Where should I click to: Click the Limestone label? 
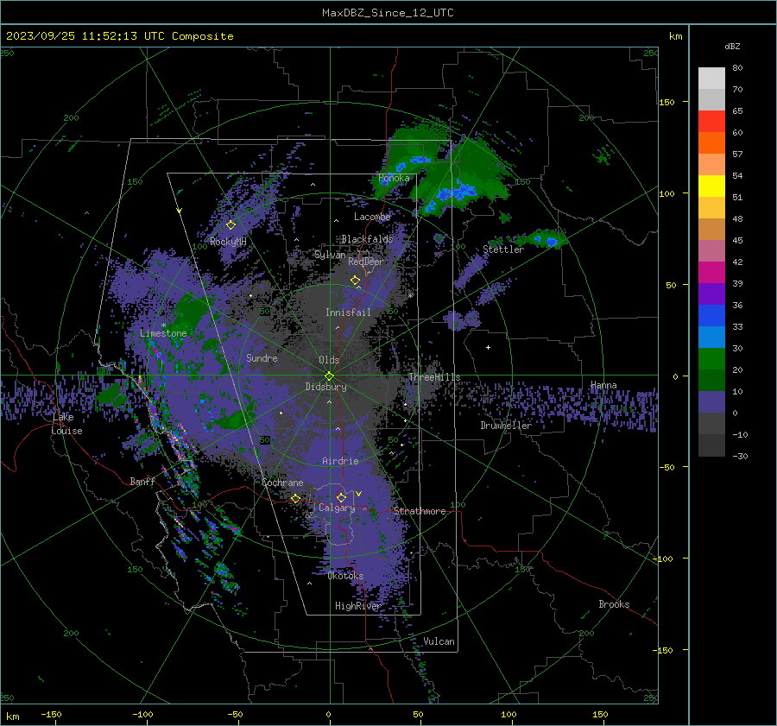[163, 333]
